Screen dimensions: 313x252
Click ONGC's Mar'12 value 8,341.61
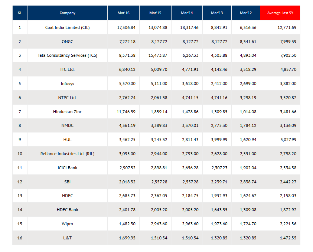click(248, 42)
